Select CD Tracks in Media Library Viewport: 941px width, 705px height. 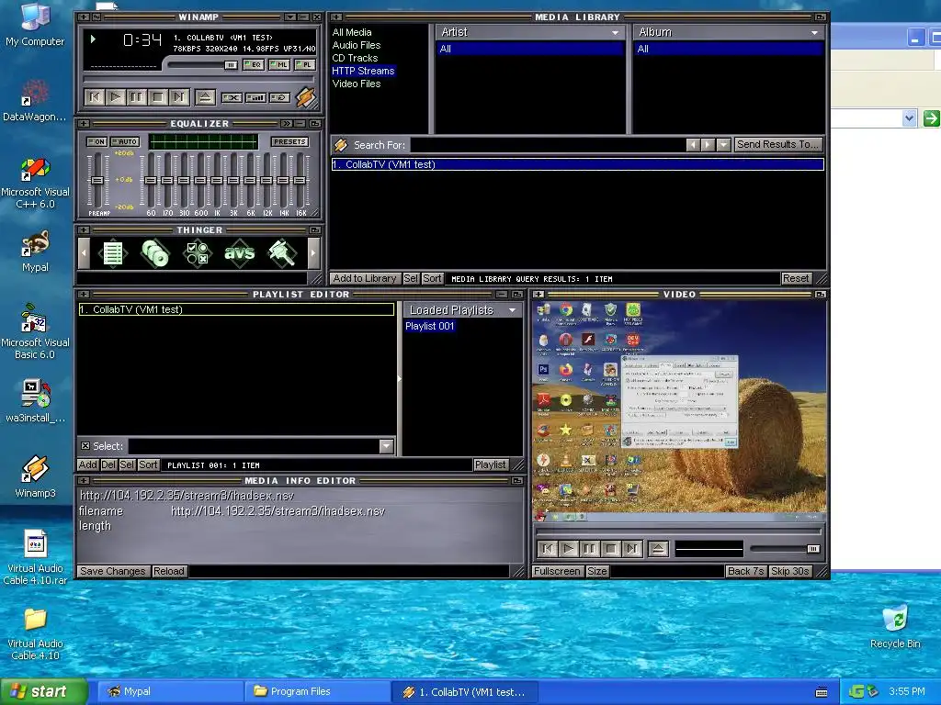tap(355, 58)
